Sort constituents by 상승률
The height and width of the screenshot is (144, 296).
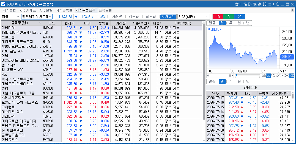point(134,16)
